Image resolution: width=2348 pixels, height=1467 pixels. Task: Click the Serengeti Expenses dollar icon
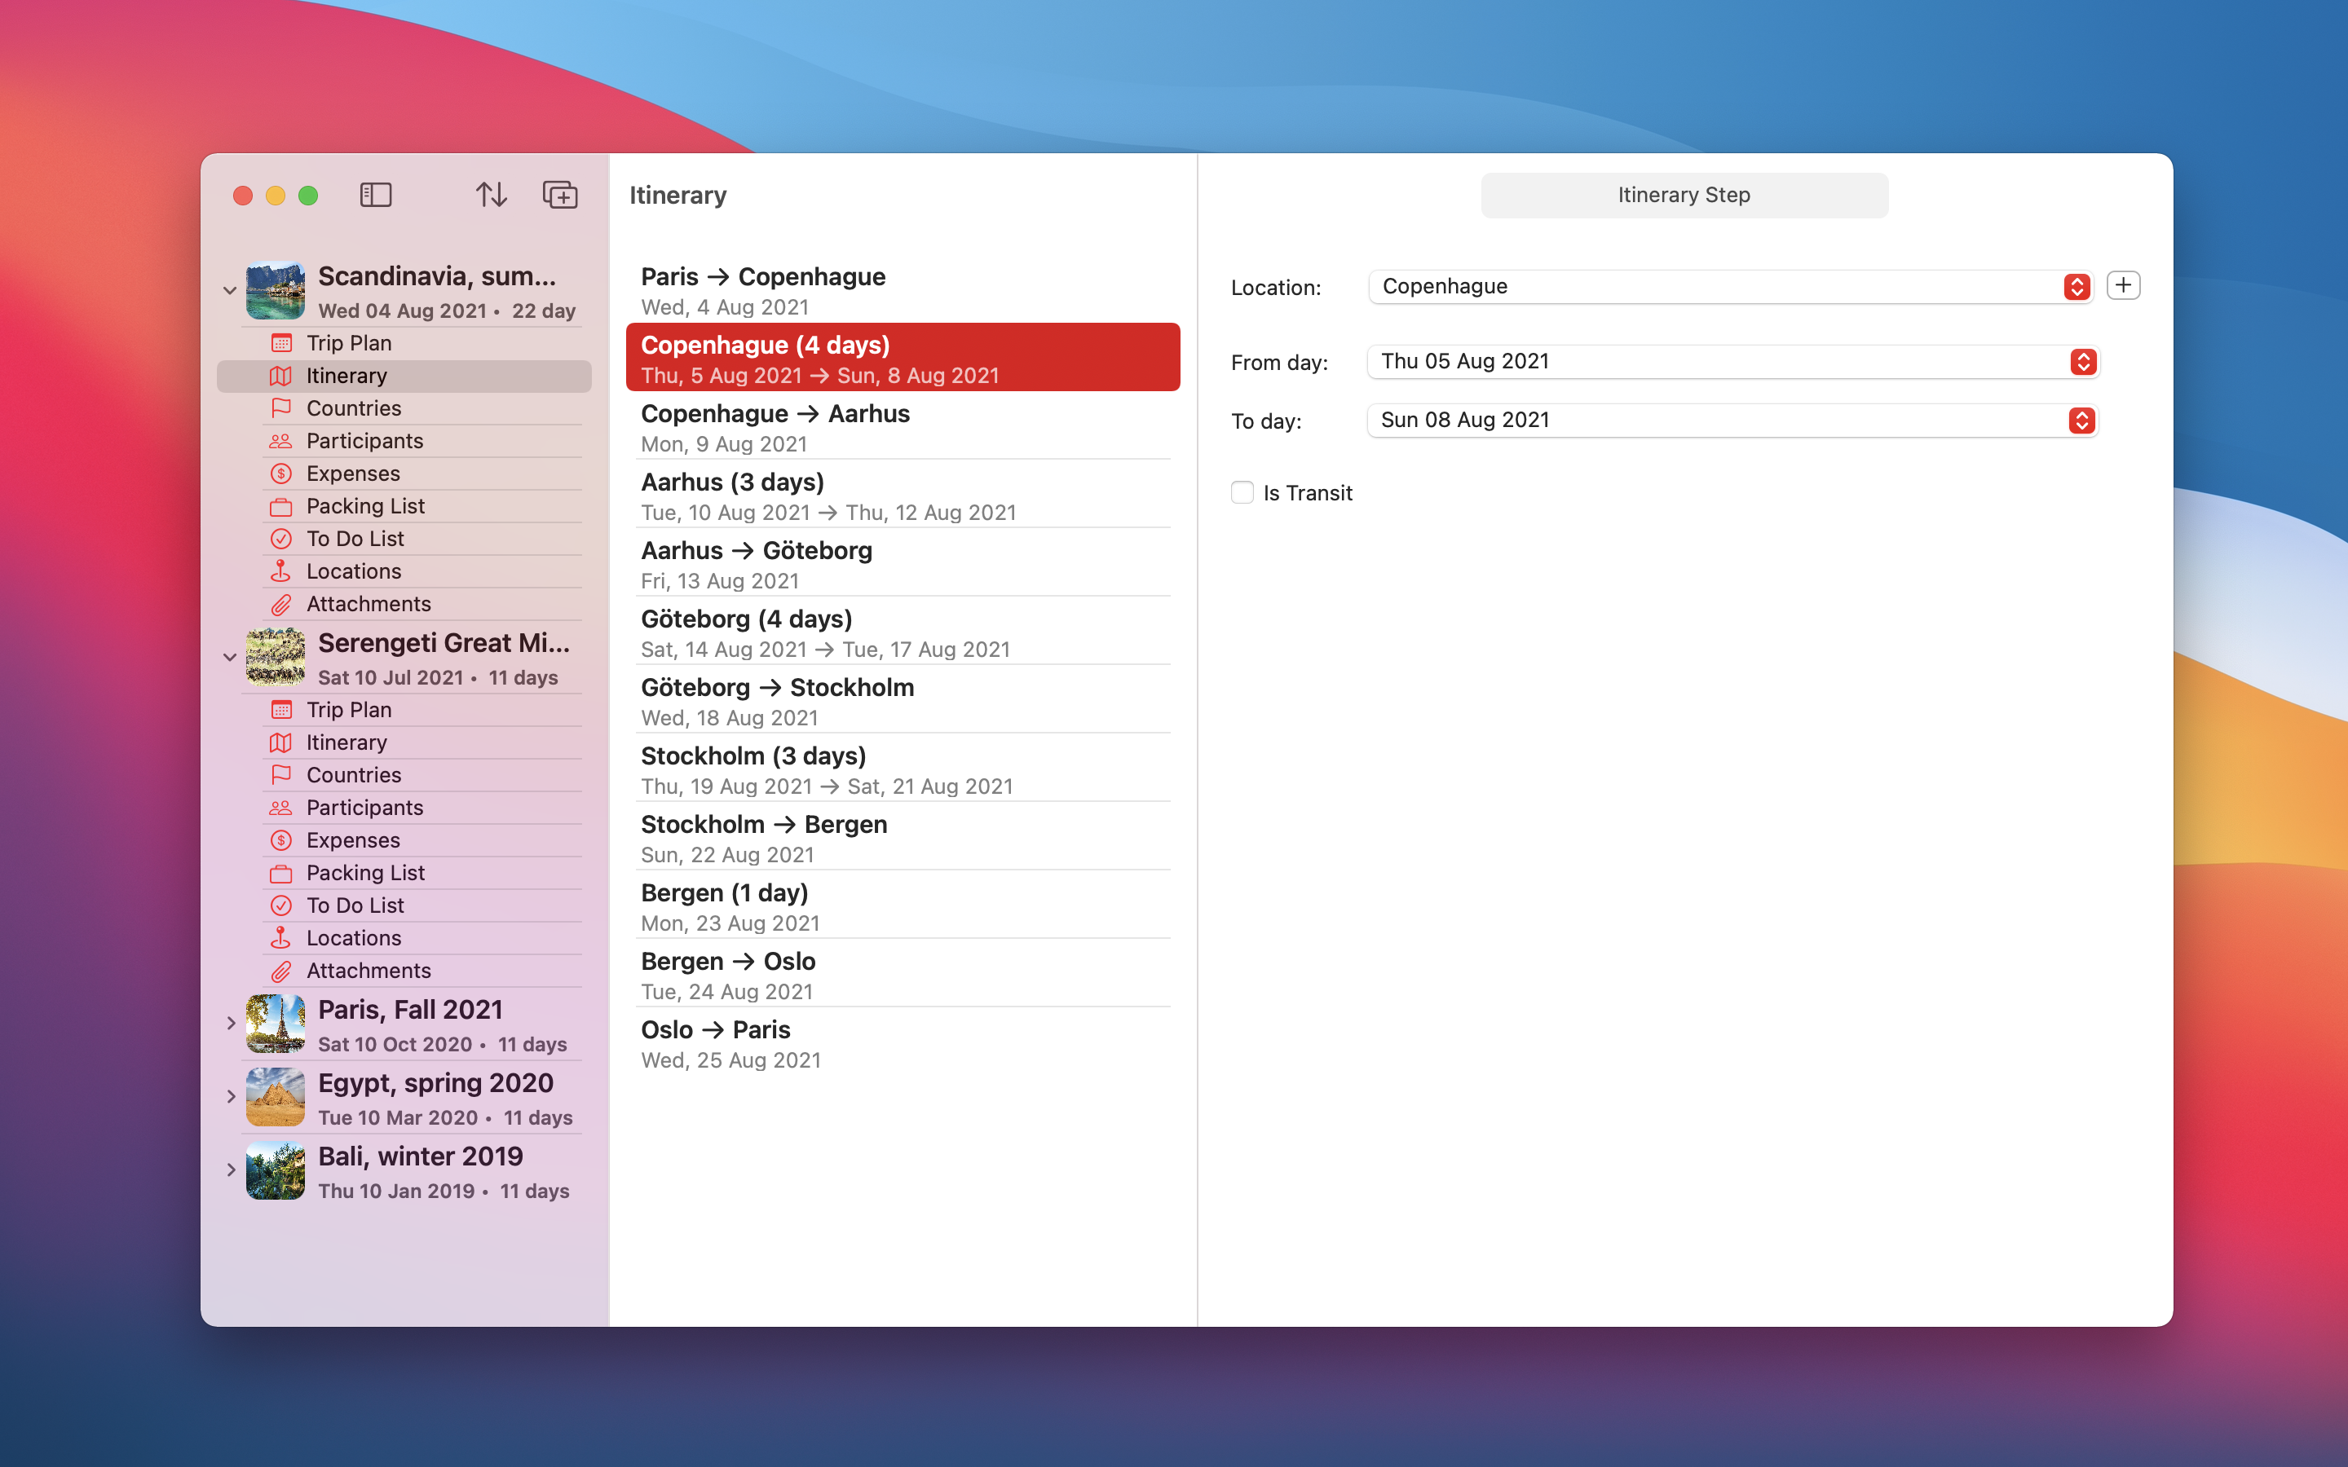pos(281,840)
